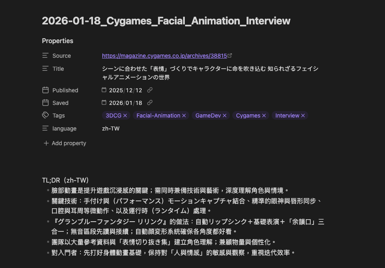This screenshot has height=268, width=385.
Task: Click the Published property calendar icon
Action: (x=45, y=90)
